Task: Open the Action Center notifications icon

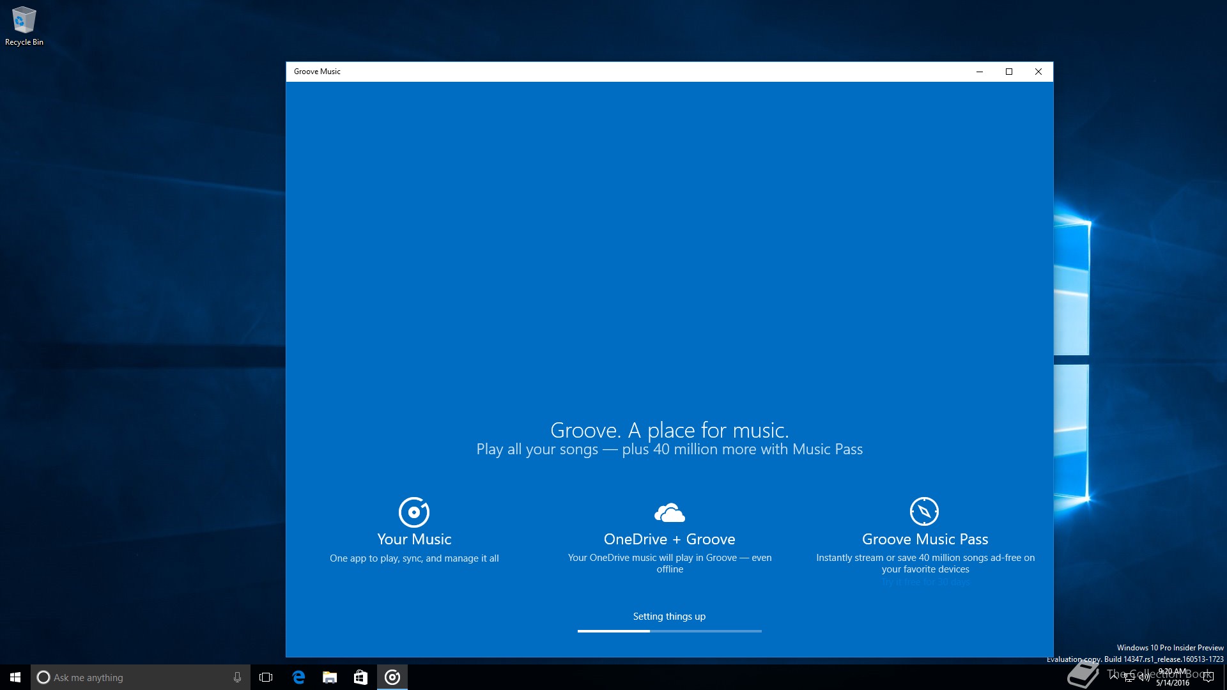Action: 1208,677
